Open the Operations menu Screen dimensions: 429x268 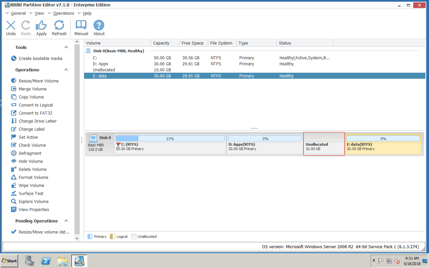pyautogui.click(x=64, y=13)
